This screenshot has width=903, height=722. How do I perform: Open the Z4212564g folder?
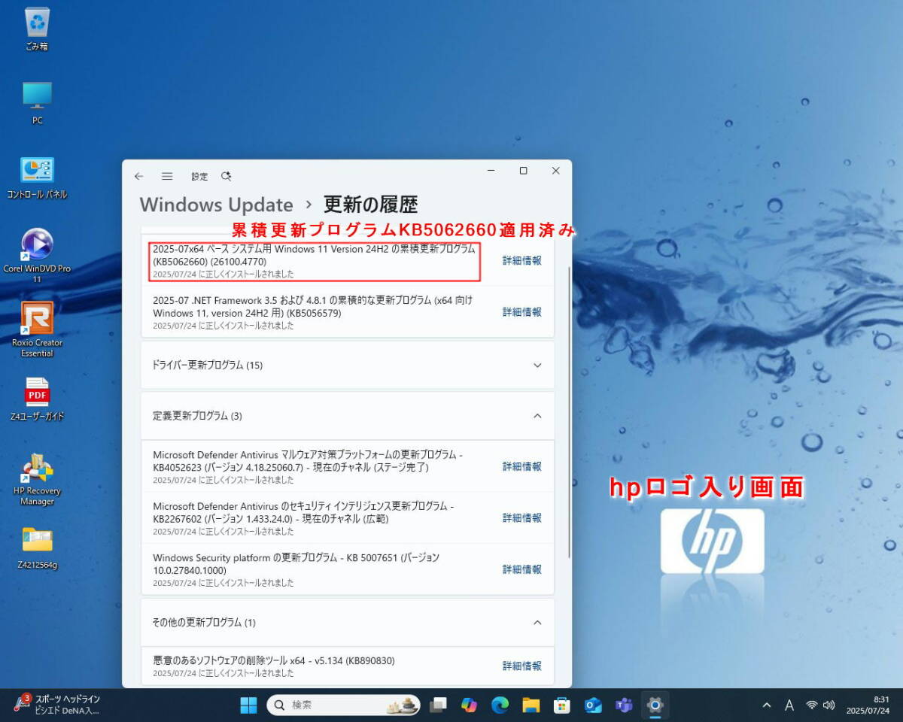pyautogui.click(x=37, y=548)
